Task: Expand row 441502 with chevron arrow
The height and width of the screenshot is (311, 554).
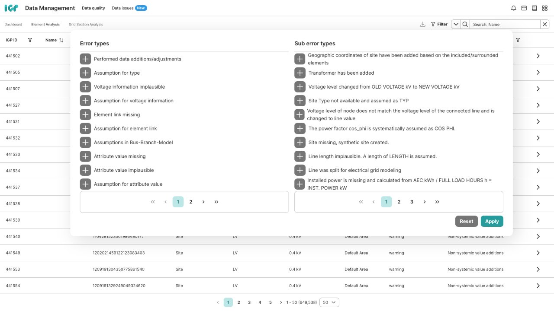Action: 538,56
